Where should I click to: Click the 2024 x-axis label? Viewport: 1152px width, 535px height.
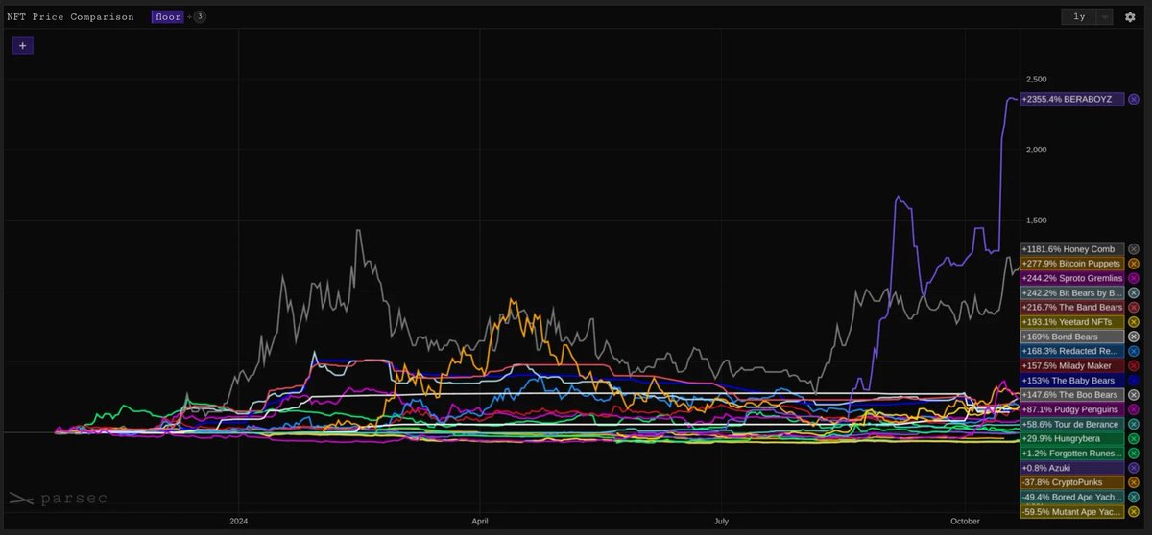[239, 522]
